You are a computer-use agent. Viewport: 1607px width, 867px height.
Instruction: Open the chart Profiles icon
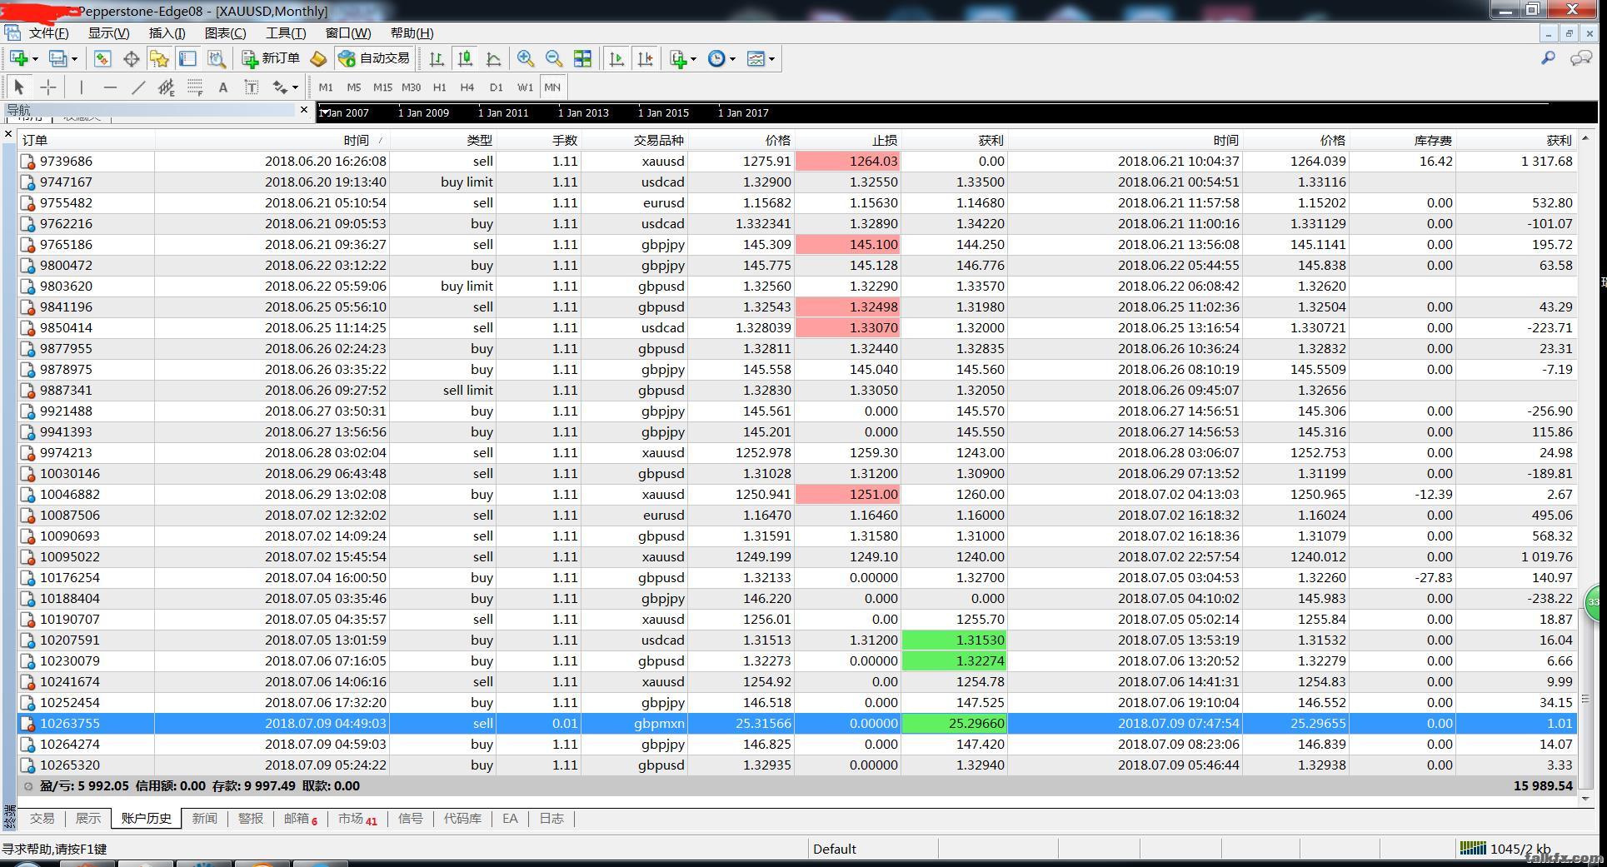coord(57,58)
